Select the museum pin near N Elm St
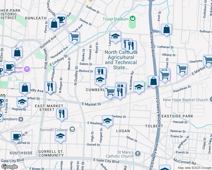 (x=27, y=69)
